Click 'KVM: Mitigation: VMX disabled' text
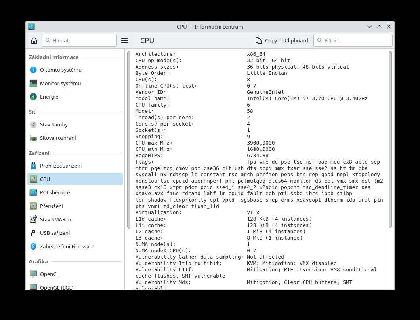420x320 pixels. [x=292, y=263]
